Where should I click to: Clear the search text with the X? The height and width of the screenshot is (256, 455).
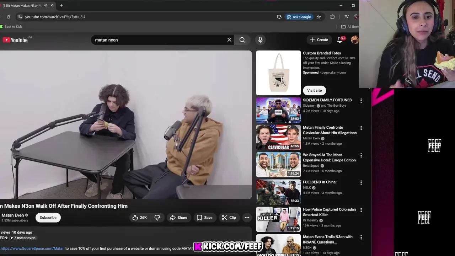tap(229, 40)
